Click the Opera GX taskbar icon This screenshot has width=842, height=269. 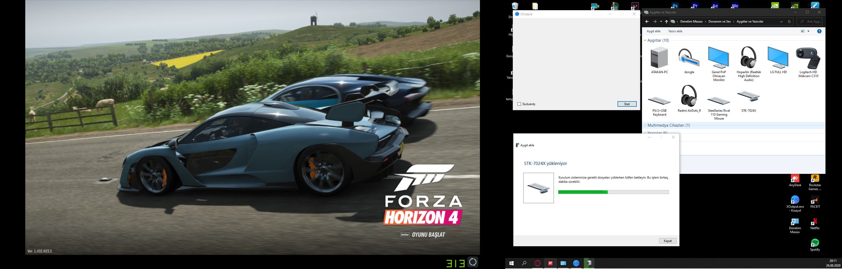pos(537,263)
